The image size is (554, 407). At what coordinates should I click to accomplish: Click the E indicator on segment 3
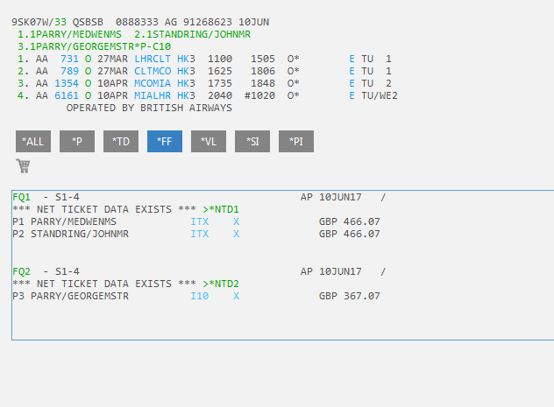click(x=352, y=83)
